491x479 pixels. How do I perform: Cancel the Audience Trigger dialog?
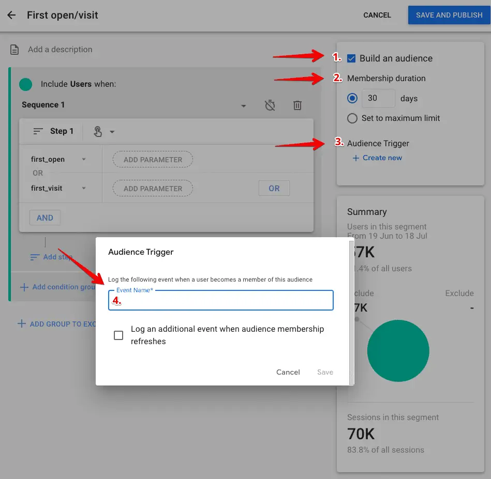pyautogui.click(x=288, y=372)
